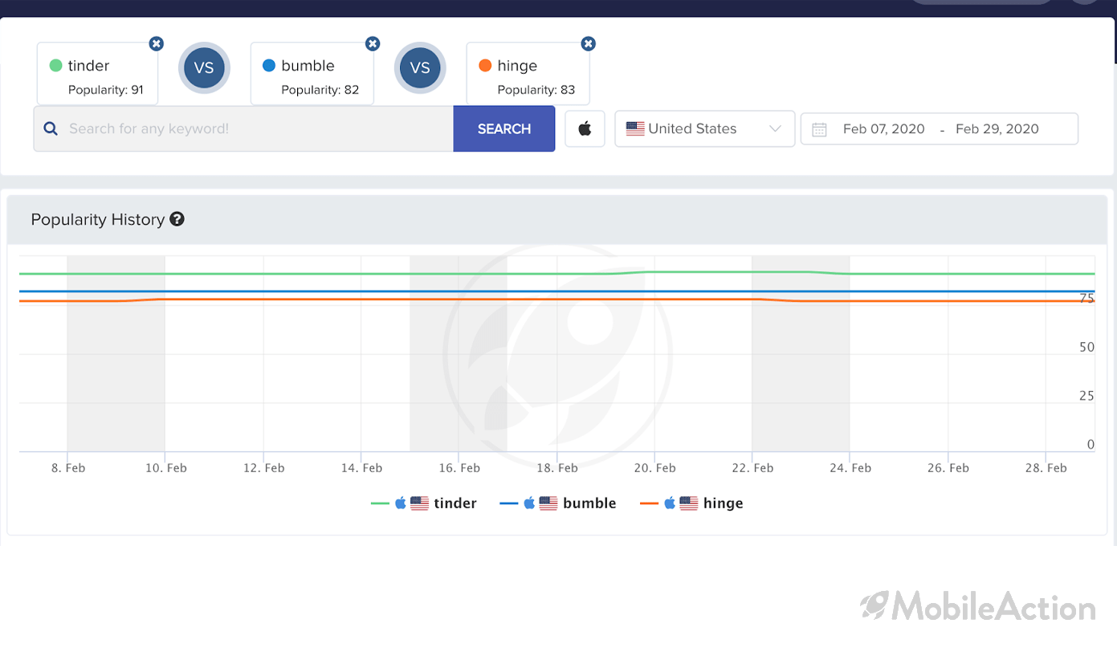
Task: Click the "26. Feb" axis label
Action: tap(948, 468)
